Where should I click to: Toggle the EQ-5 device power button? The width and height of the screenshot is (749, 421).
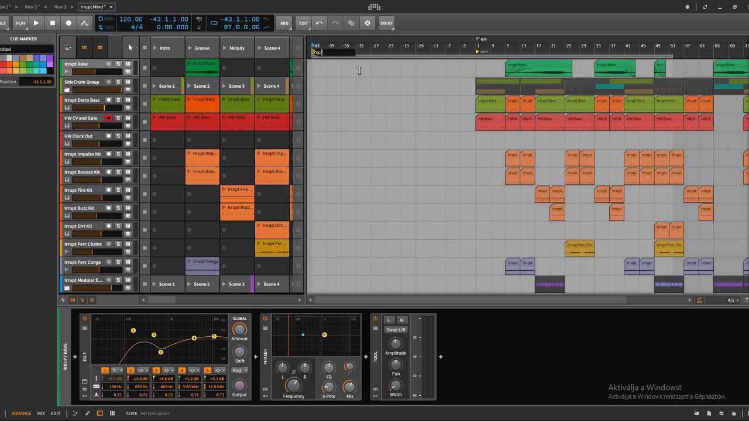84,319
